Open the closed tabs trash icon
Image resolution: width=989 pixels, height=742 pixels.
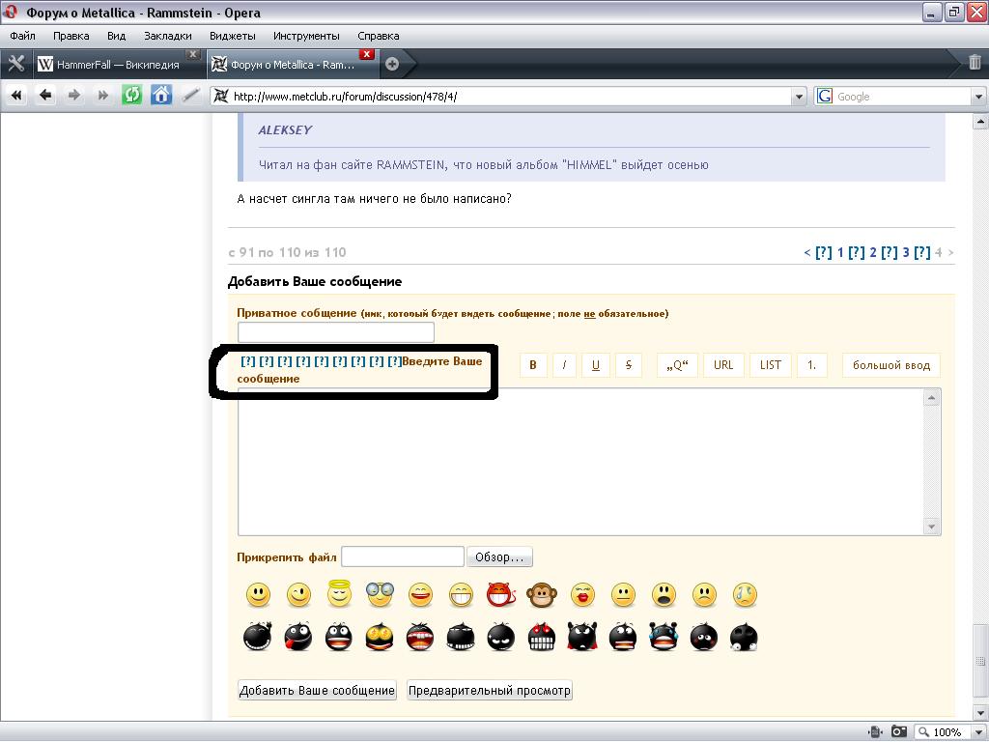coord(975,64)
